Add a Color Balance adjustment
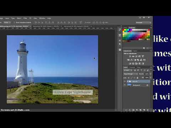Image resolution: width=171 pixels, height=128 pixels. pos(131,60)
